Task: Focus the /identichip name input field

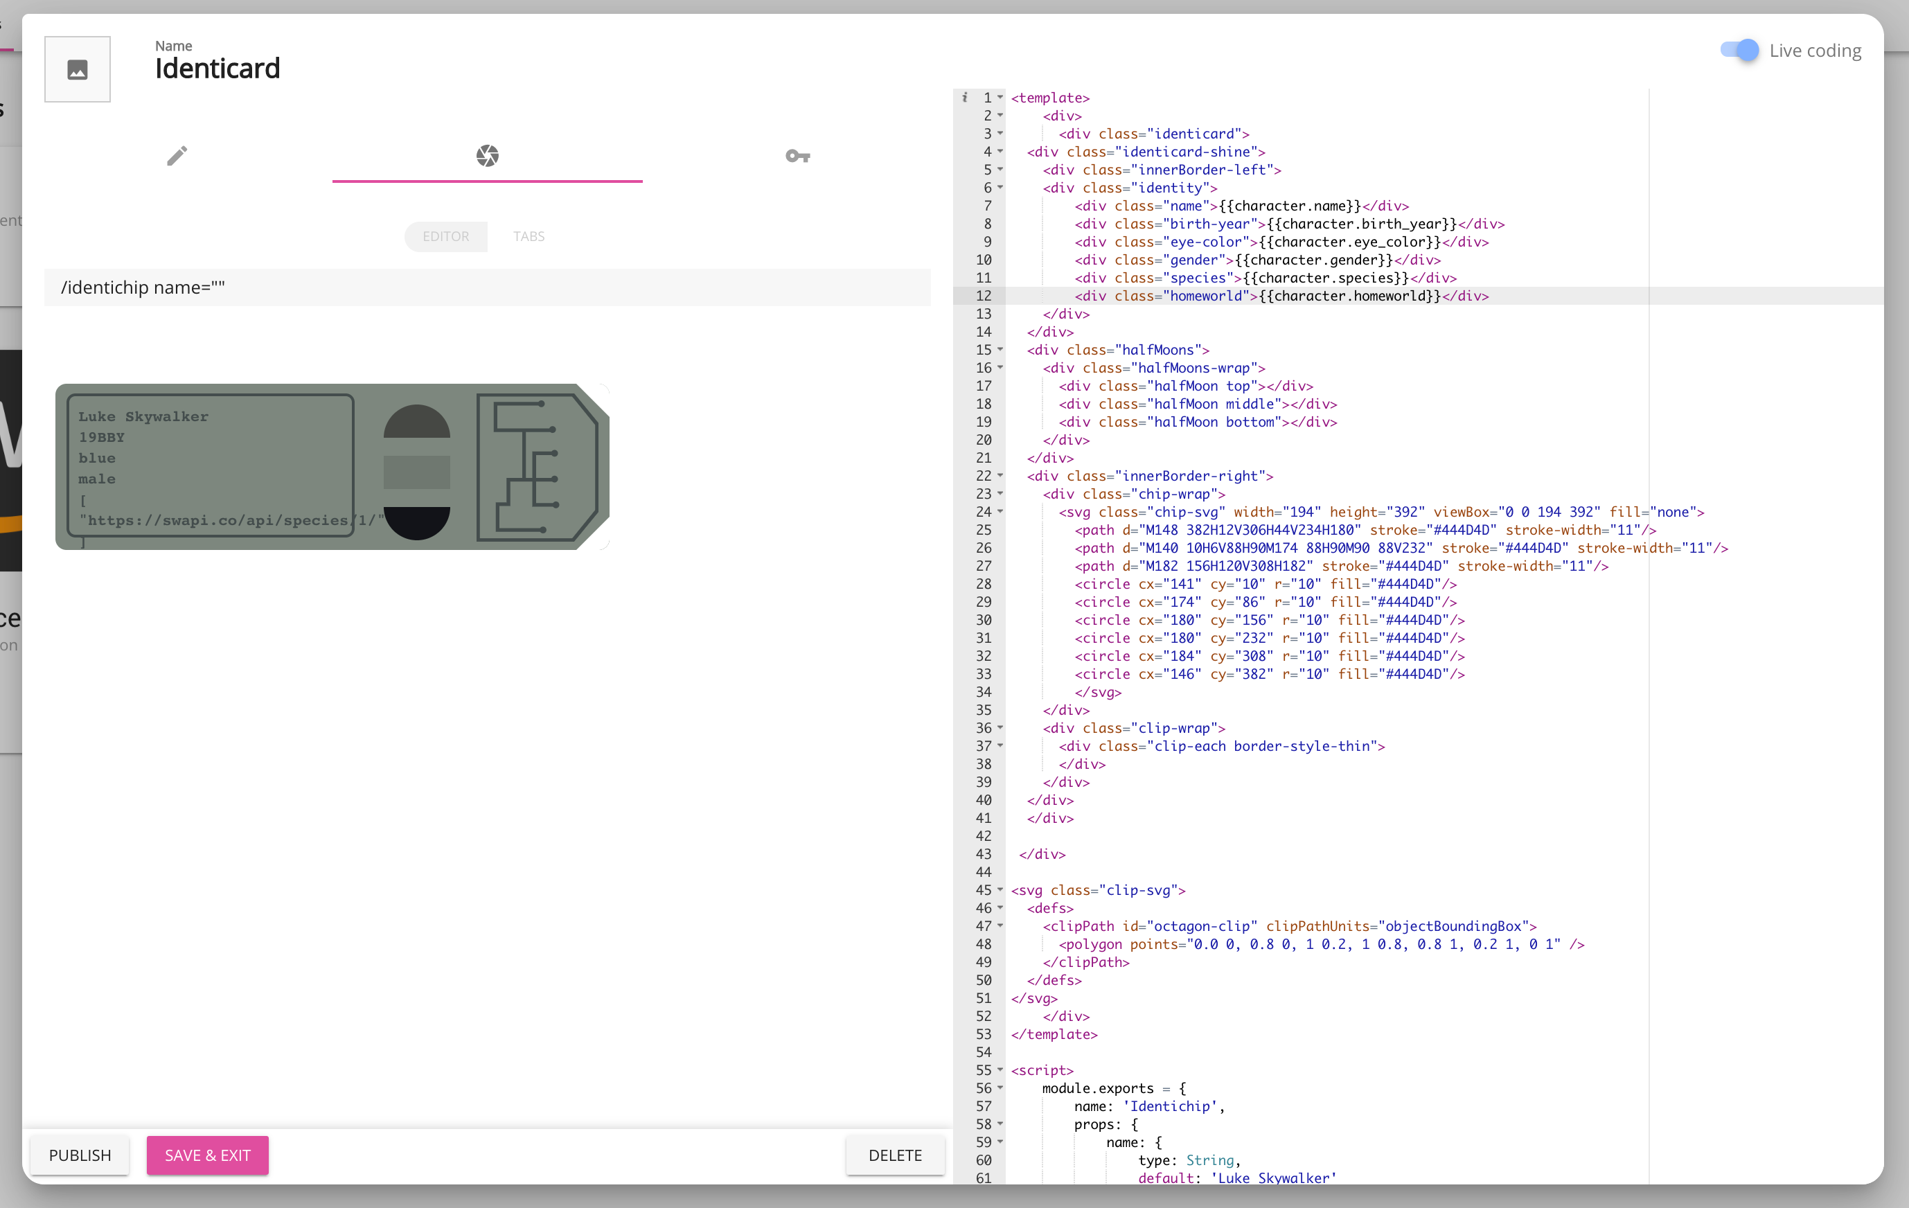Action: tap(488, 287)
